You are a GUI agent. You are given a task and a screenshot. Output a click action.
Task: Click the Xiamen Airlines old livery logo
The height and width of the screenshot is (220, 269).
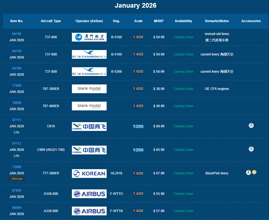point(89,37)
